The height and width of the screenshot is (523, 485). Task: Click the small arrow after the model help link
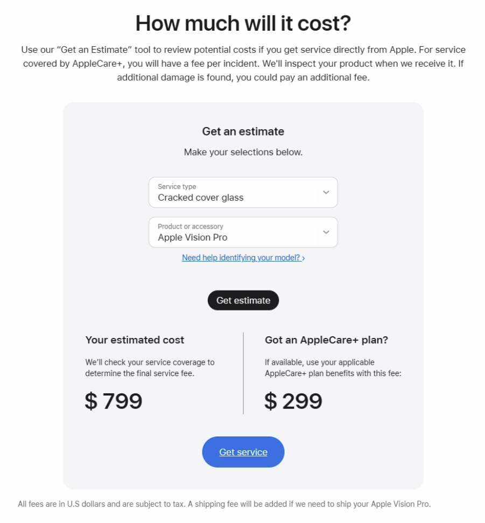click(304, 258)
